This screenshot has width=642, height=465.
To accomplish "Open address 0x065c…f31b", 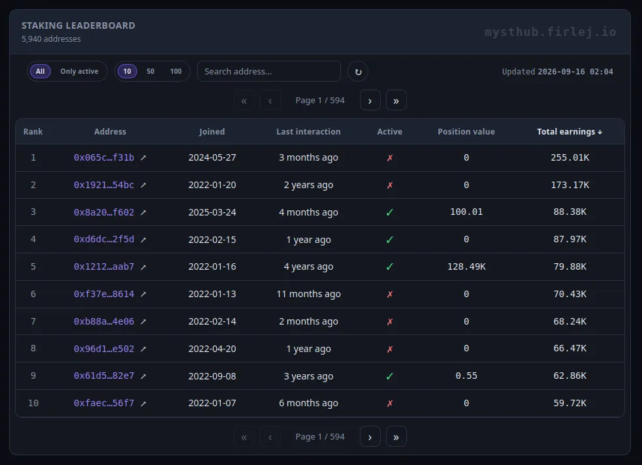I will point(104,157).
